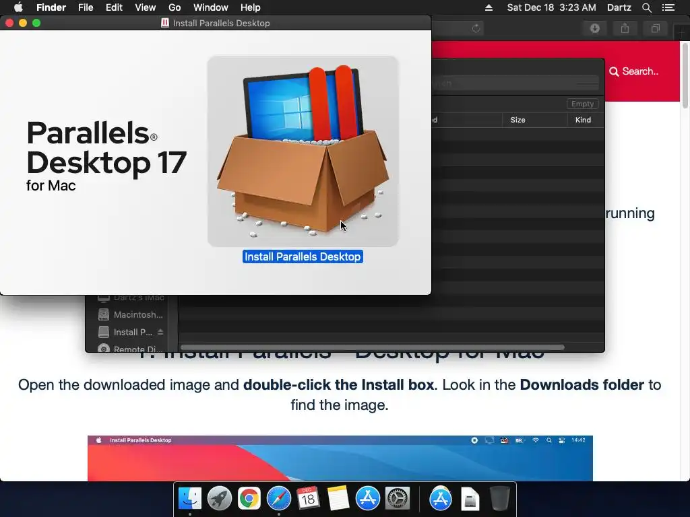Click the Safari address field
This screenshot has height=517, width=690.
click(458, 28)
